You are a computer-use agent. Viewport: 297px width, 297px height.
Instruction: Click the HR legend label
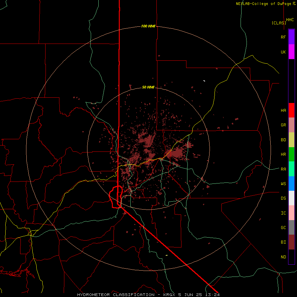coord(283,154)
